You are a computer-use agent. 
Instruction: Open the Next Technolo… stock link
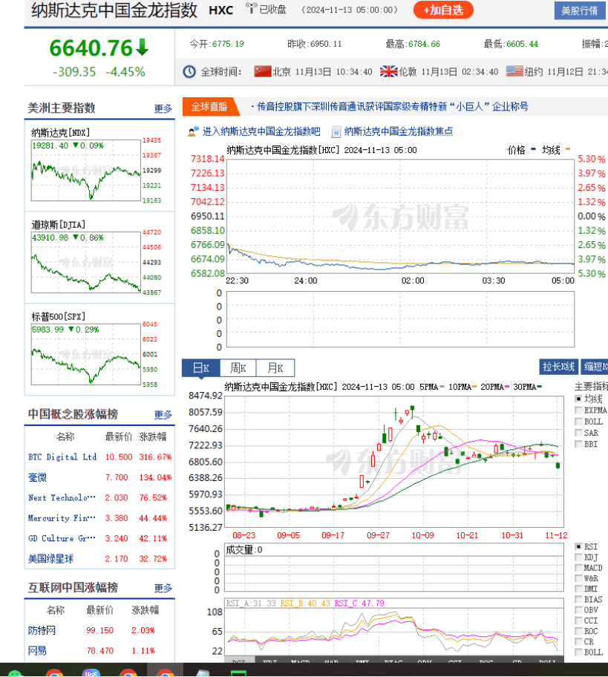click(x=62, y=497)
